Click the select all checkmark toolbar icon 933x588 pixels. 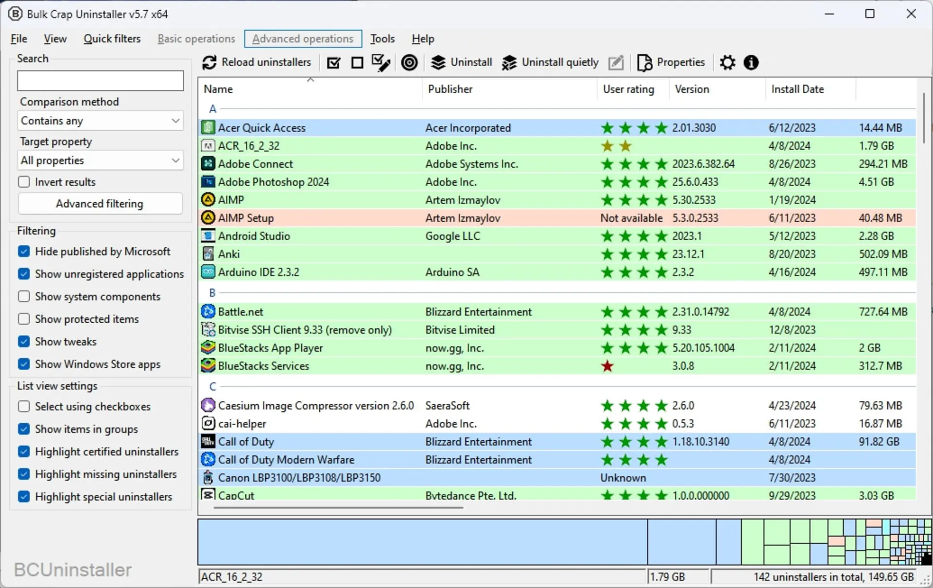tap(334, 63)
